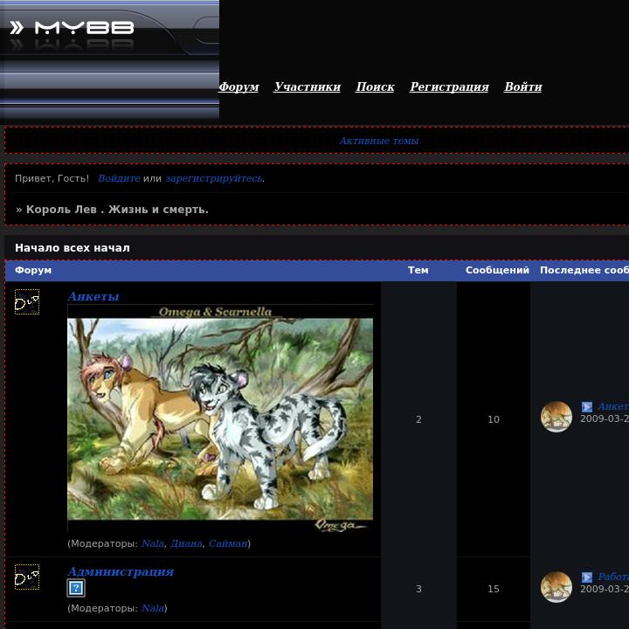Click the Начало всех начал category title
This screenshot has width=629, height=629.
[73, 248]
